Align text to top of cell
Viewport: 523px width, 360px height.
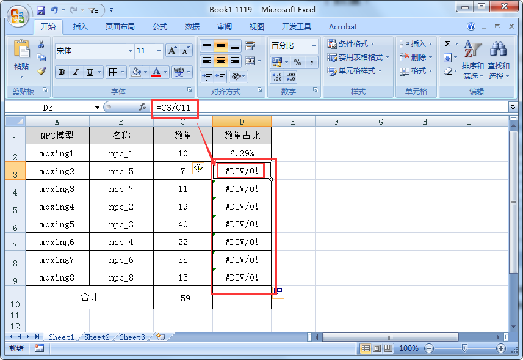[207, 45]
